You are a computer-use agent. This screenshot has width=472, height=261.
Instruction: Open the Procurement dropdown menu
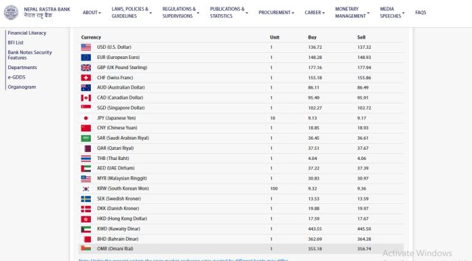[276, 13]
